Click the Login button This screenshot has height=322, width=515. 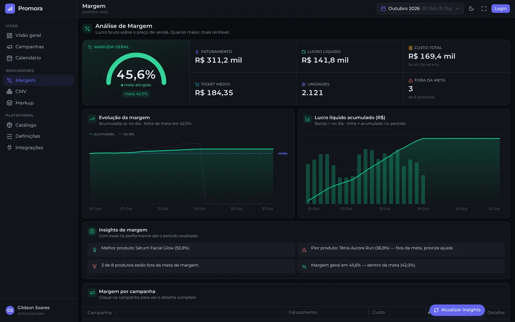(x=501, y=9)
